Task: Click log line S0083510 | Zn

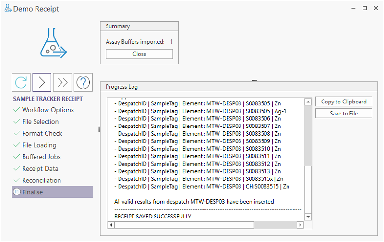Action: click(x=197, y=149)
